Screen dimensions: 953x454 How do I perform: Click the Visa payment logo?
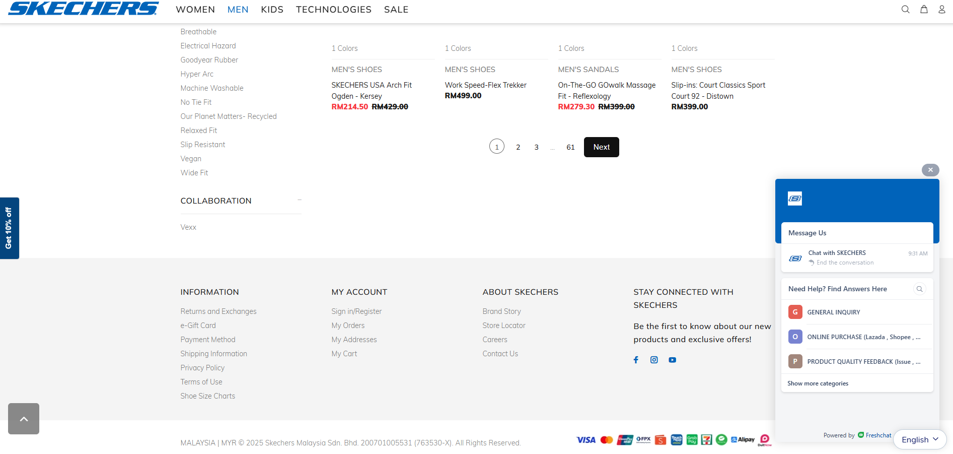pos(586,440)
